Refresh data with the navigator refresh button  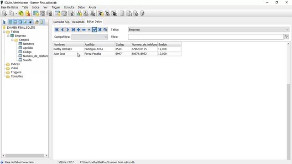click(x=105, y=30)
